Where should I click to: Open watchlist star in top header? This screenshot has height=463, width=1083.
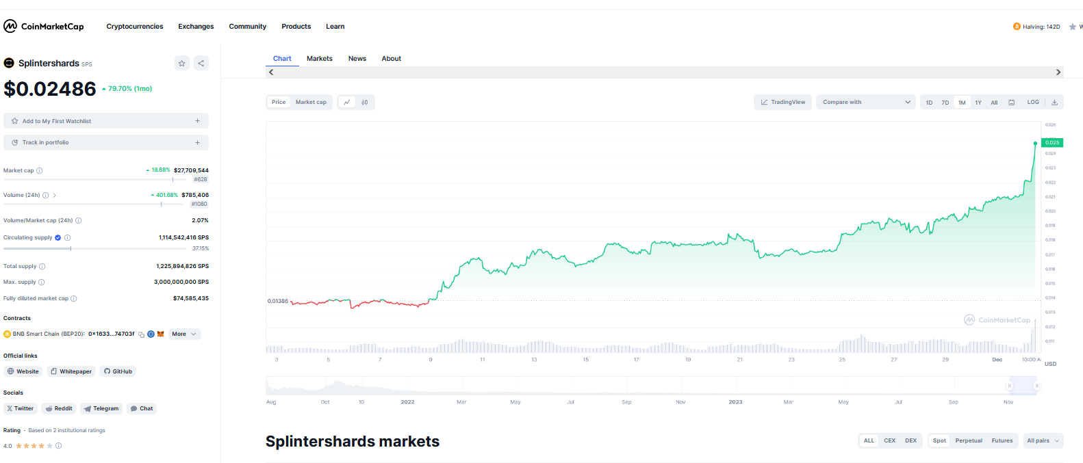[1073, 27]
